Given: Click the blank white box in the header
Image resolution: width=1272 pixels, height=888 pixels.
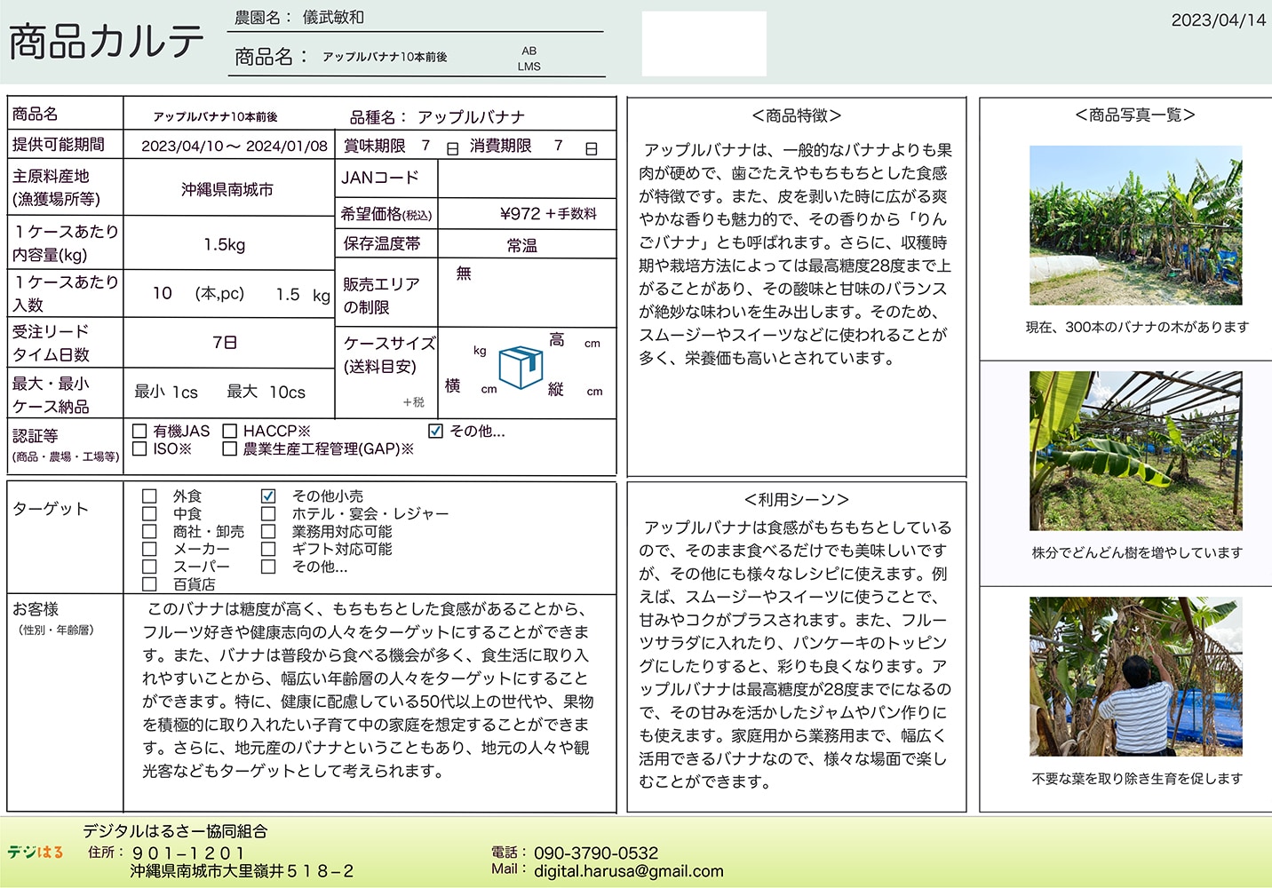Looking at the screenshot, I should (704, 44).
